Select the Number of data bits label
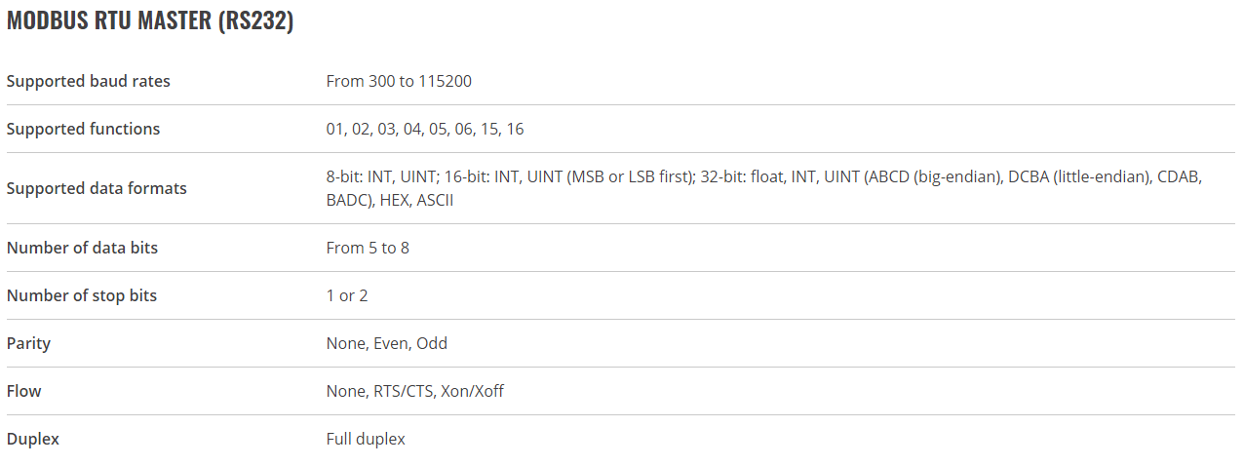 (82, 248)
